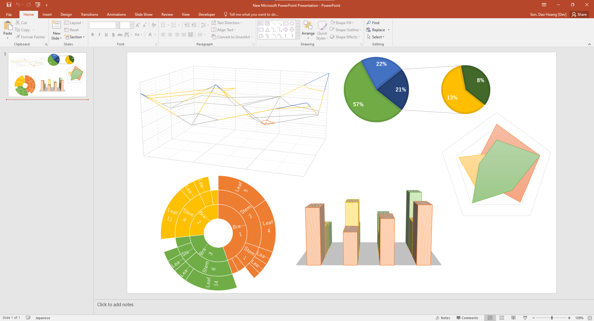Start Slide Show from status bar icon
Image resolution: width=594 pixels, height=321 pixels.
click(525, 318)
